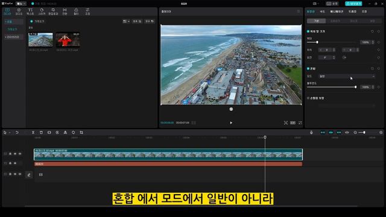This screenshot has height=217, width=386.
Task: Click the preview axis icon beside snapping buttons
Action: (347, 133)
